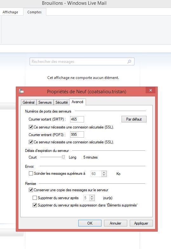Enable Scinder les messages supérieurs option
Screen dimensions: 171x249
tap(31, 174)
